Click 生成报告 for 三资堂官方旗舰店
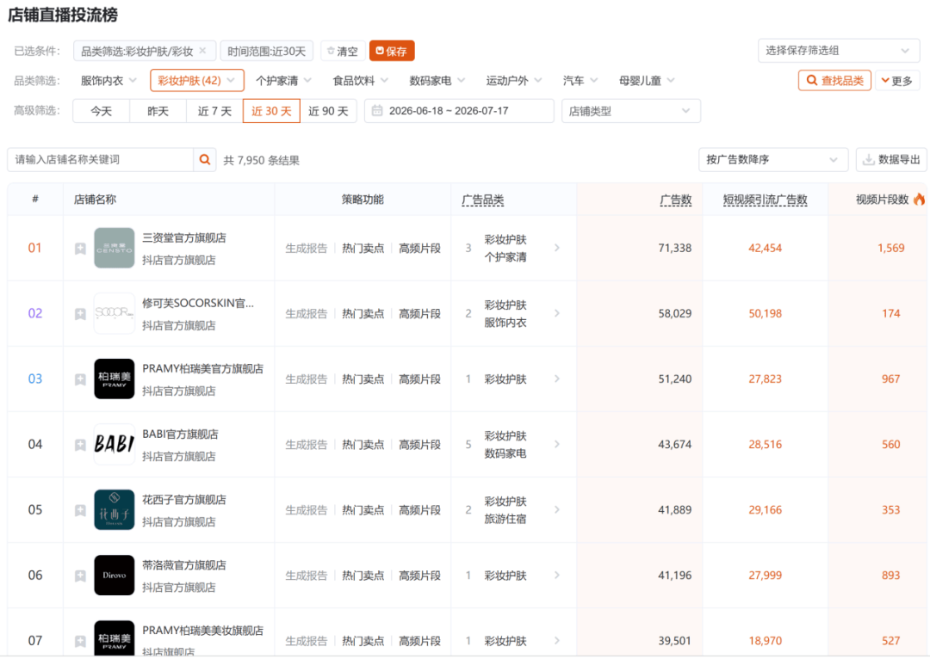The image size is (930, 659). tap(306, 249)
